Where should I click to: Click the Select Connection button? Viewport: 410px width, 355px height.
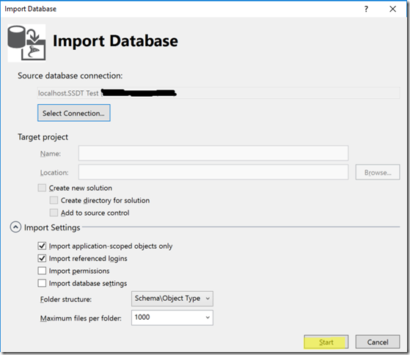[x=74, y=113]
